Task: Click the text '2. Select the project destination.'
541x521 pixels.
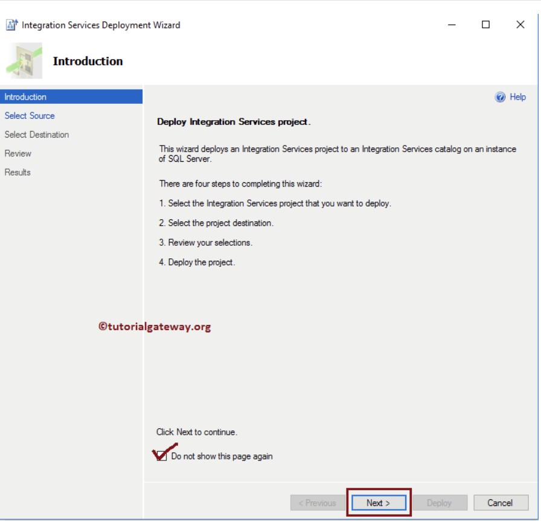Action: [x=216, y=223]
